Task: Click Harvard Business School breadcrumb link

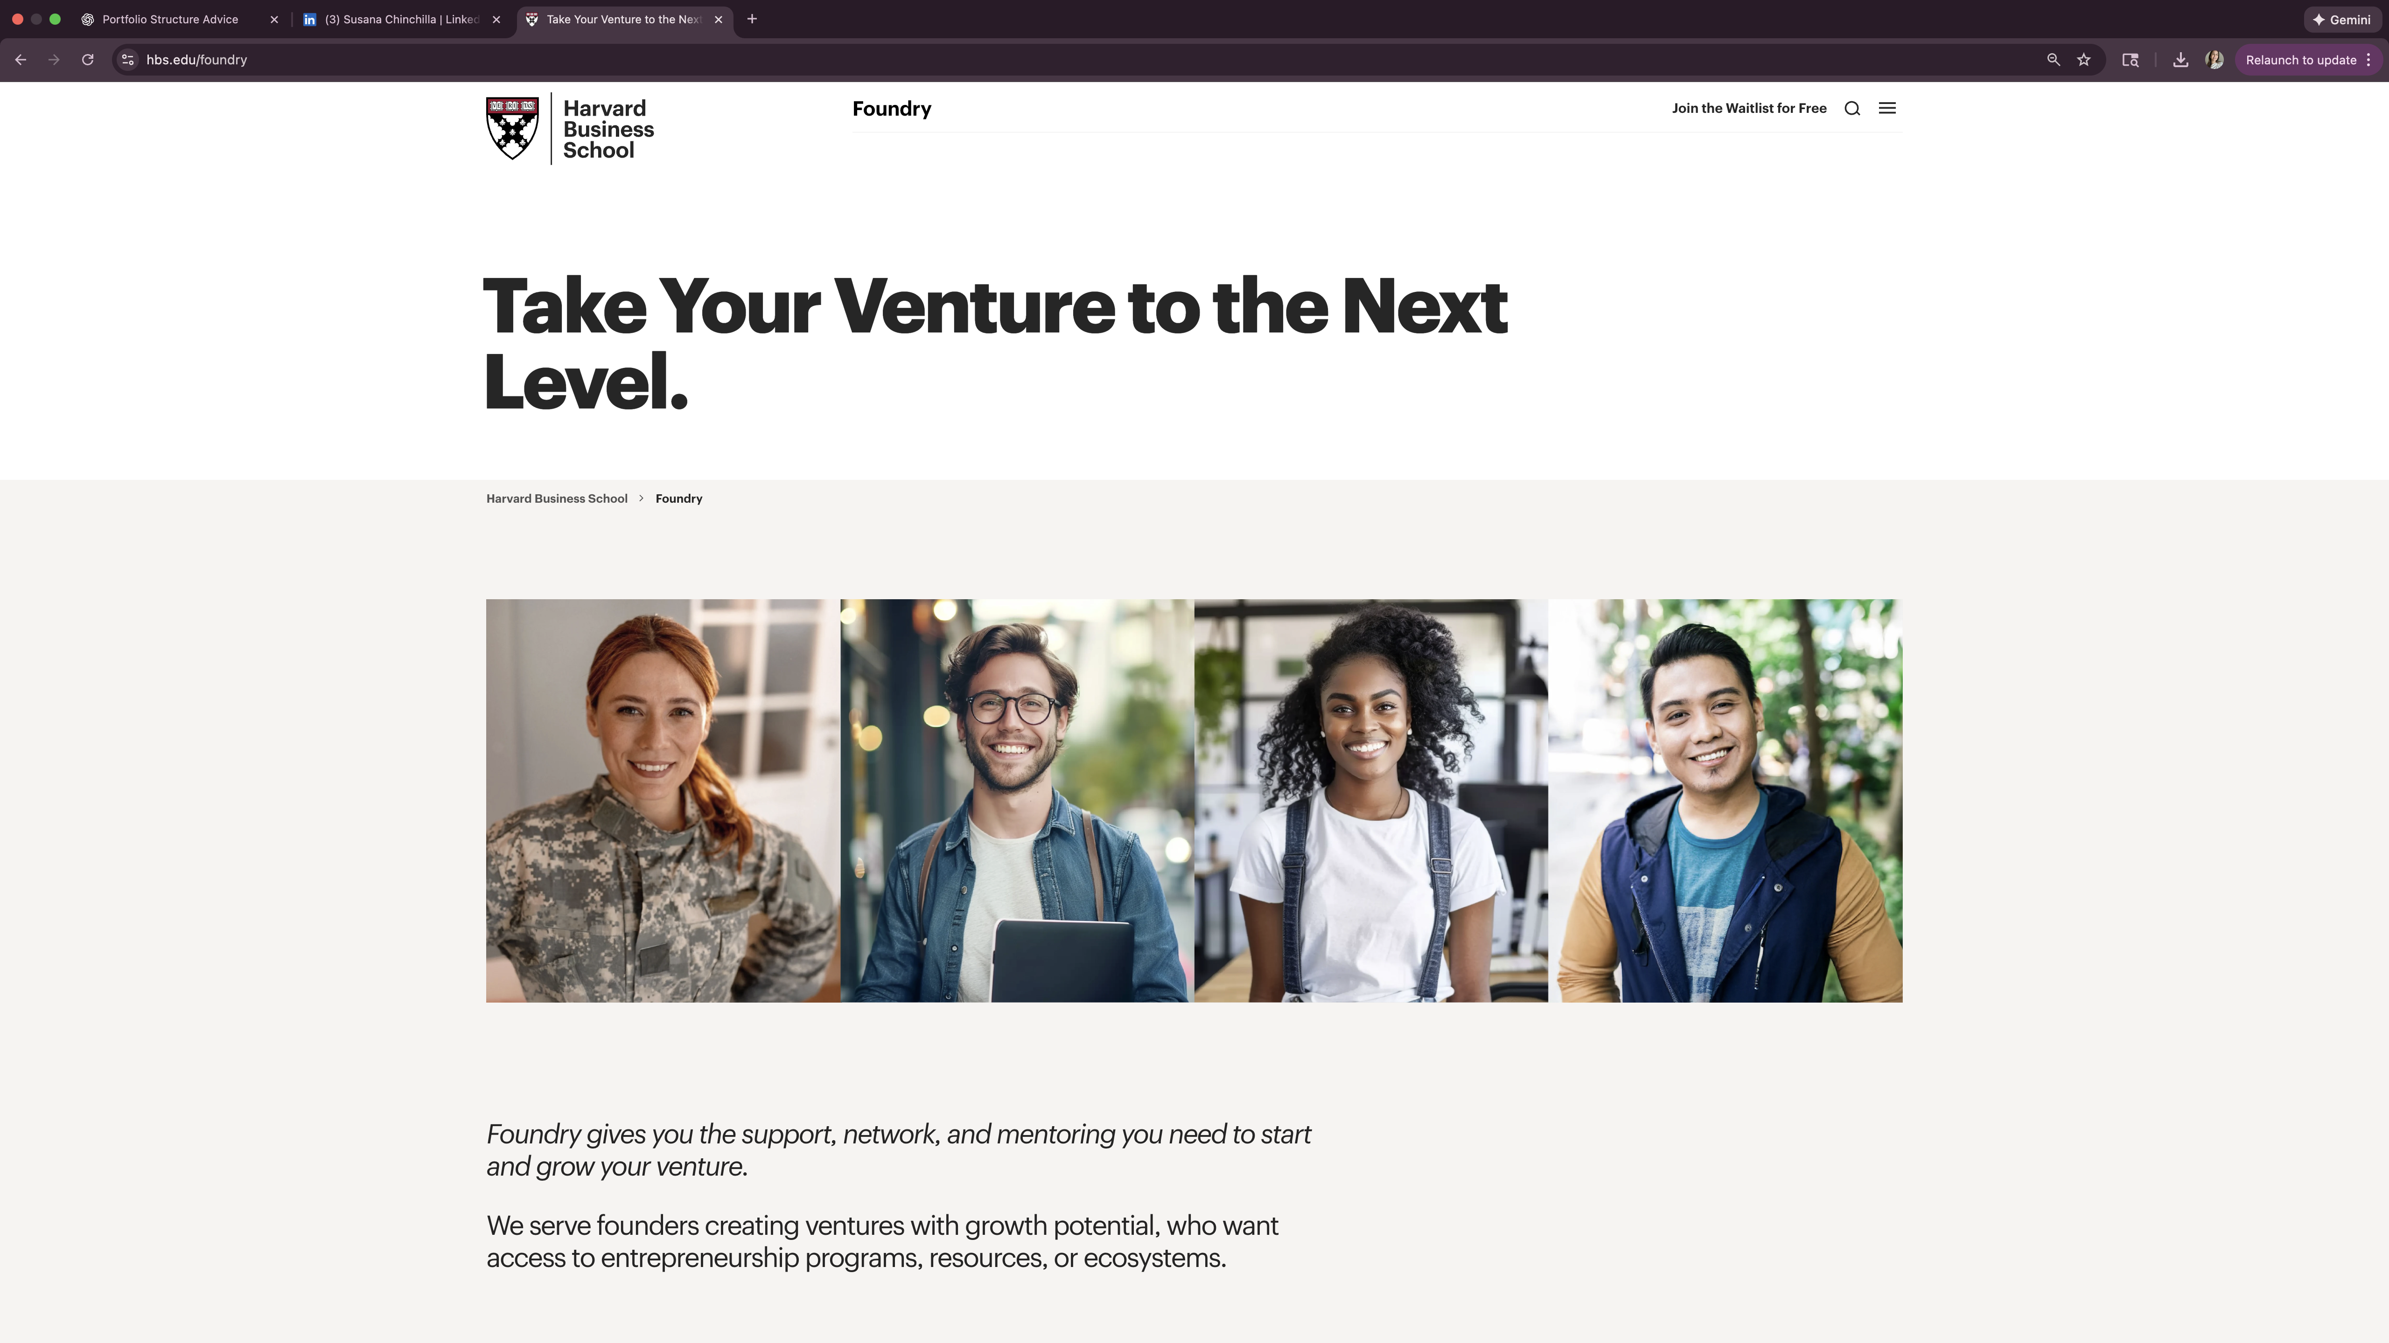Action: click(x=557, y=498)
